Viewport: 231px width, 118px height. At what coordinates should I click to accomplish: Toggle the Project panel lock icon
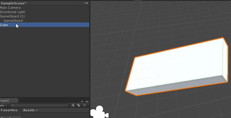(82, 101)
